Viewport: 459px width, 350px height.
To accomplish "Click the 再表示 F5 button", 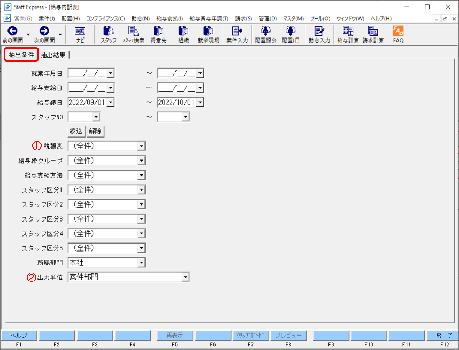I will 175,336.
